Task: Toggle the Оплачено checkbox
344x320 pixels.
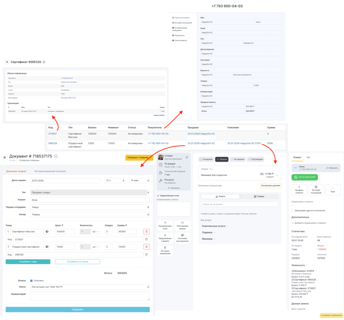Action: 31,280
